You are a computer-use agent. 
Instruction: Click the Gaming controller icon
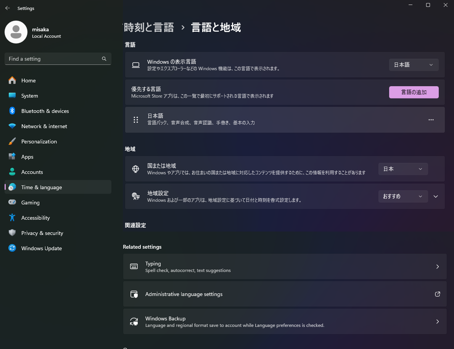tap(12, 202)
